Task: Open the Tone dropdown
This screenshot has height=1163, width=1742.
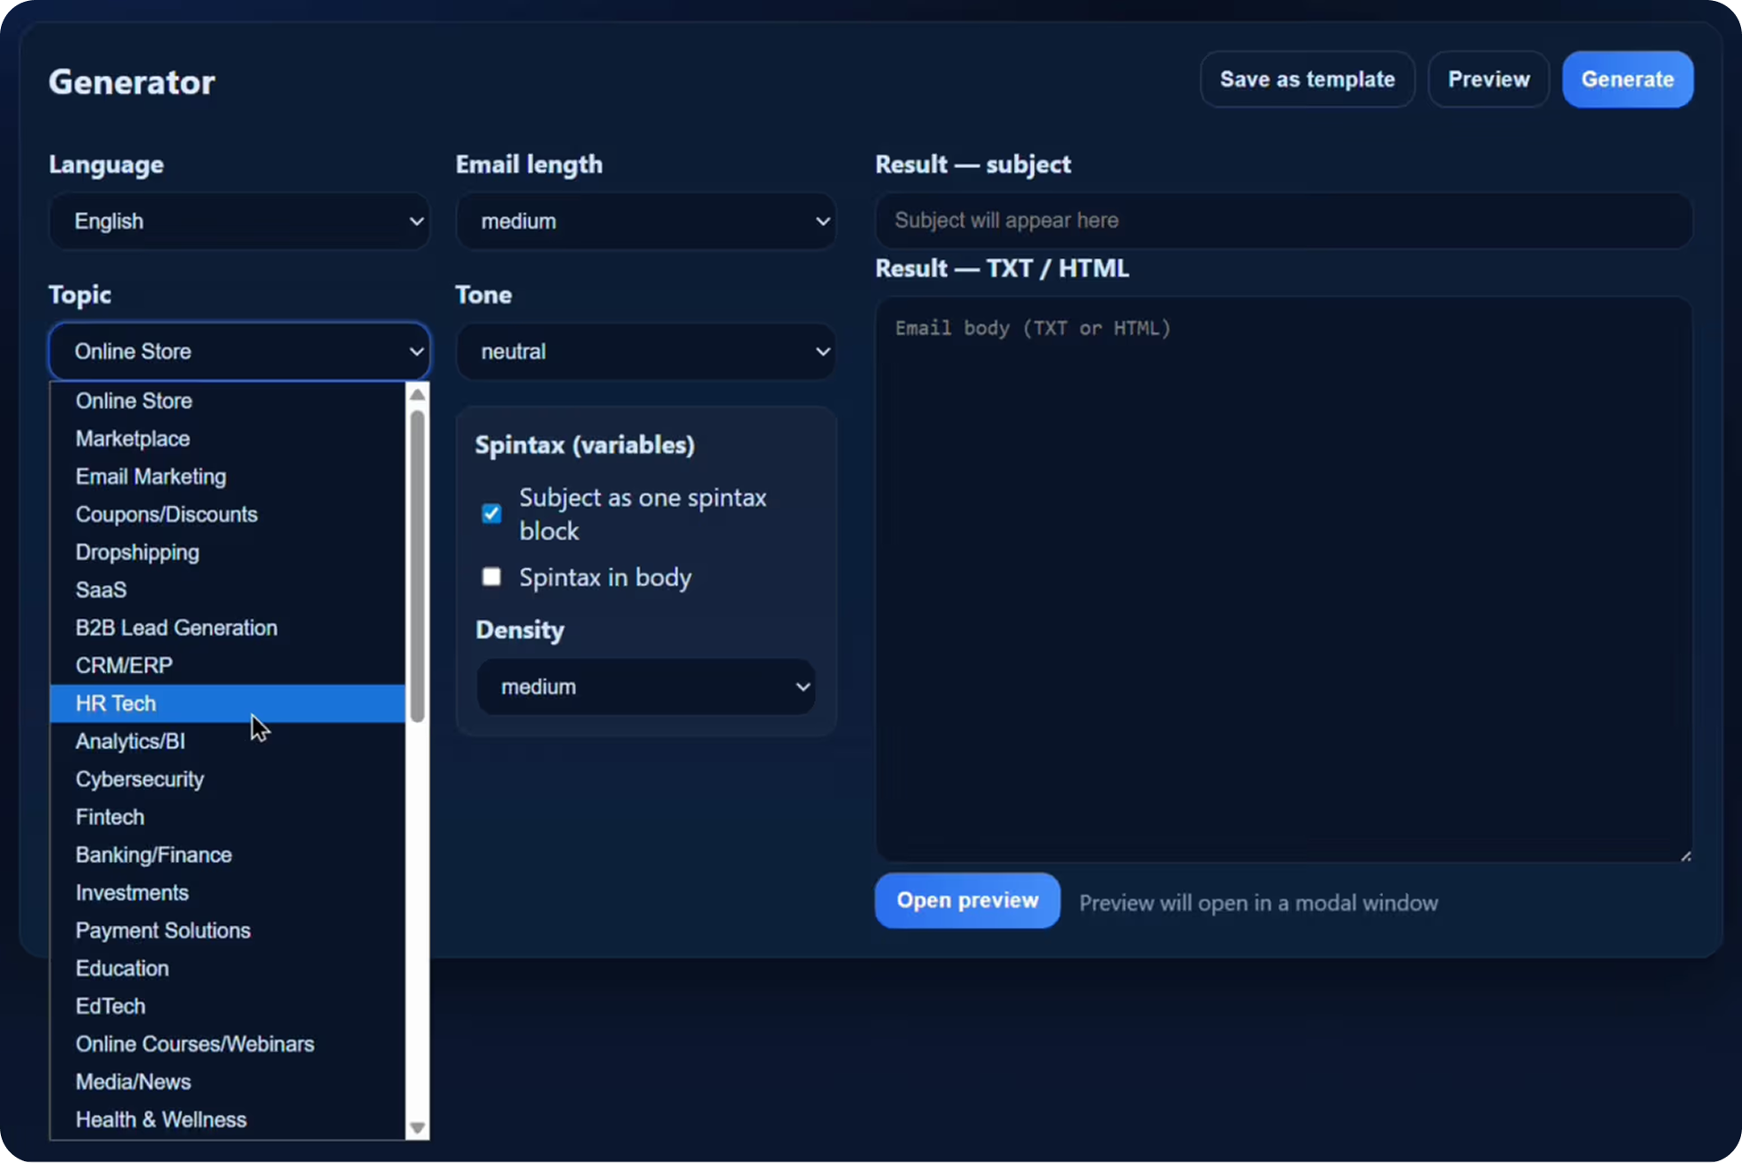Action: [646, 352]
